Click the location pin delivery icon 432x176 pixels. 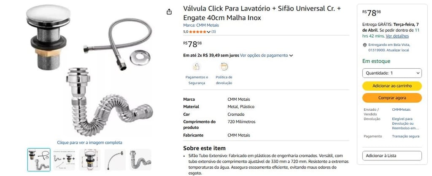[x=365, y=45]
